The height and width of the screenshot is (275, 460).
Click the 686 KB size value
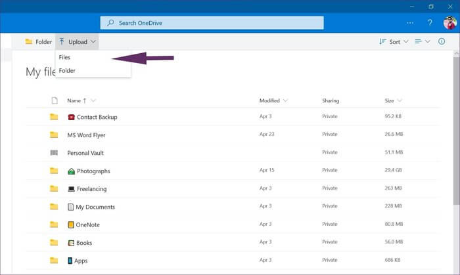pos(392,260)
